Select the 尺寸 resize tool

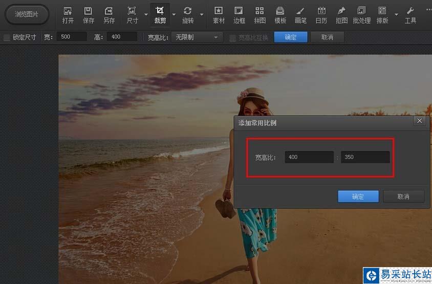[x=132, y=15]
